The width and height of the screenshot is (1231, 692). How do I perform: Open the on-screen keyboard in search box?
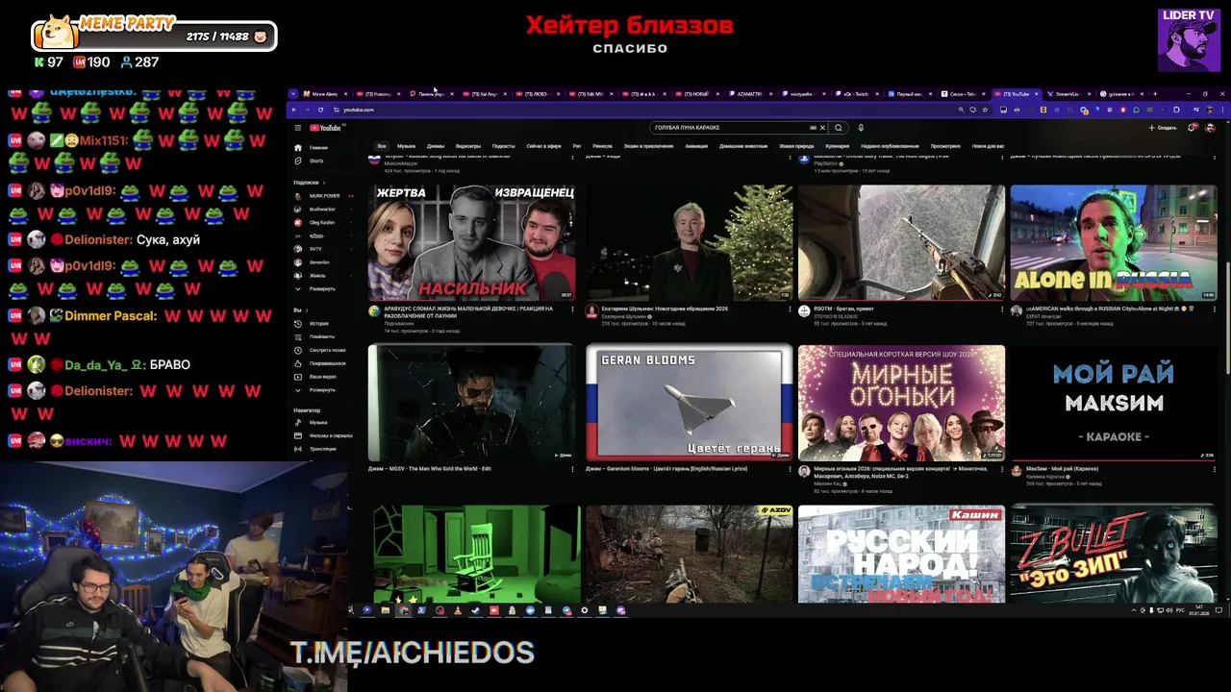814,128
